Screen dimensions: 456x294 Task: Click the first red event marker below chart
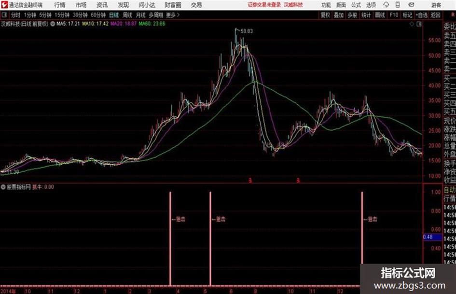(250, 181)
